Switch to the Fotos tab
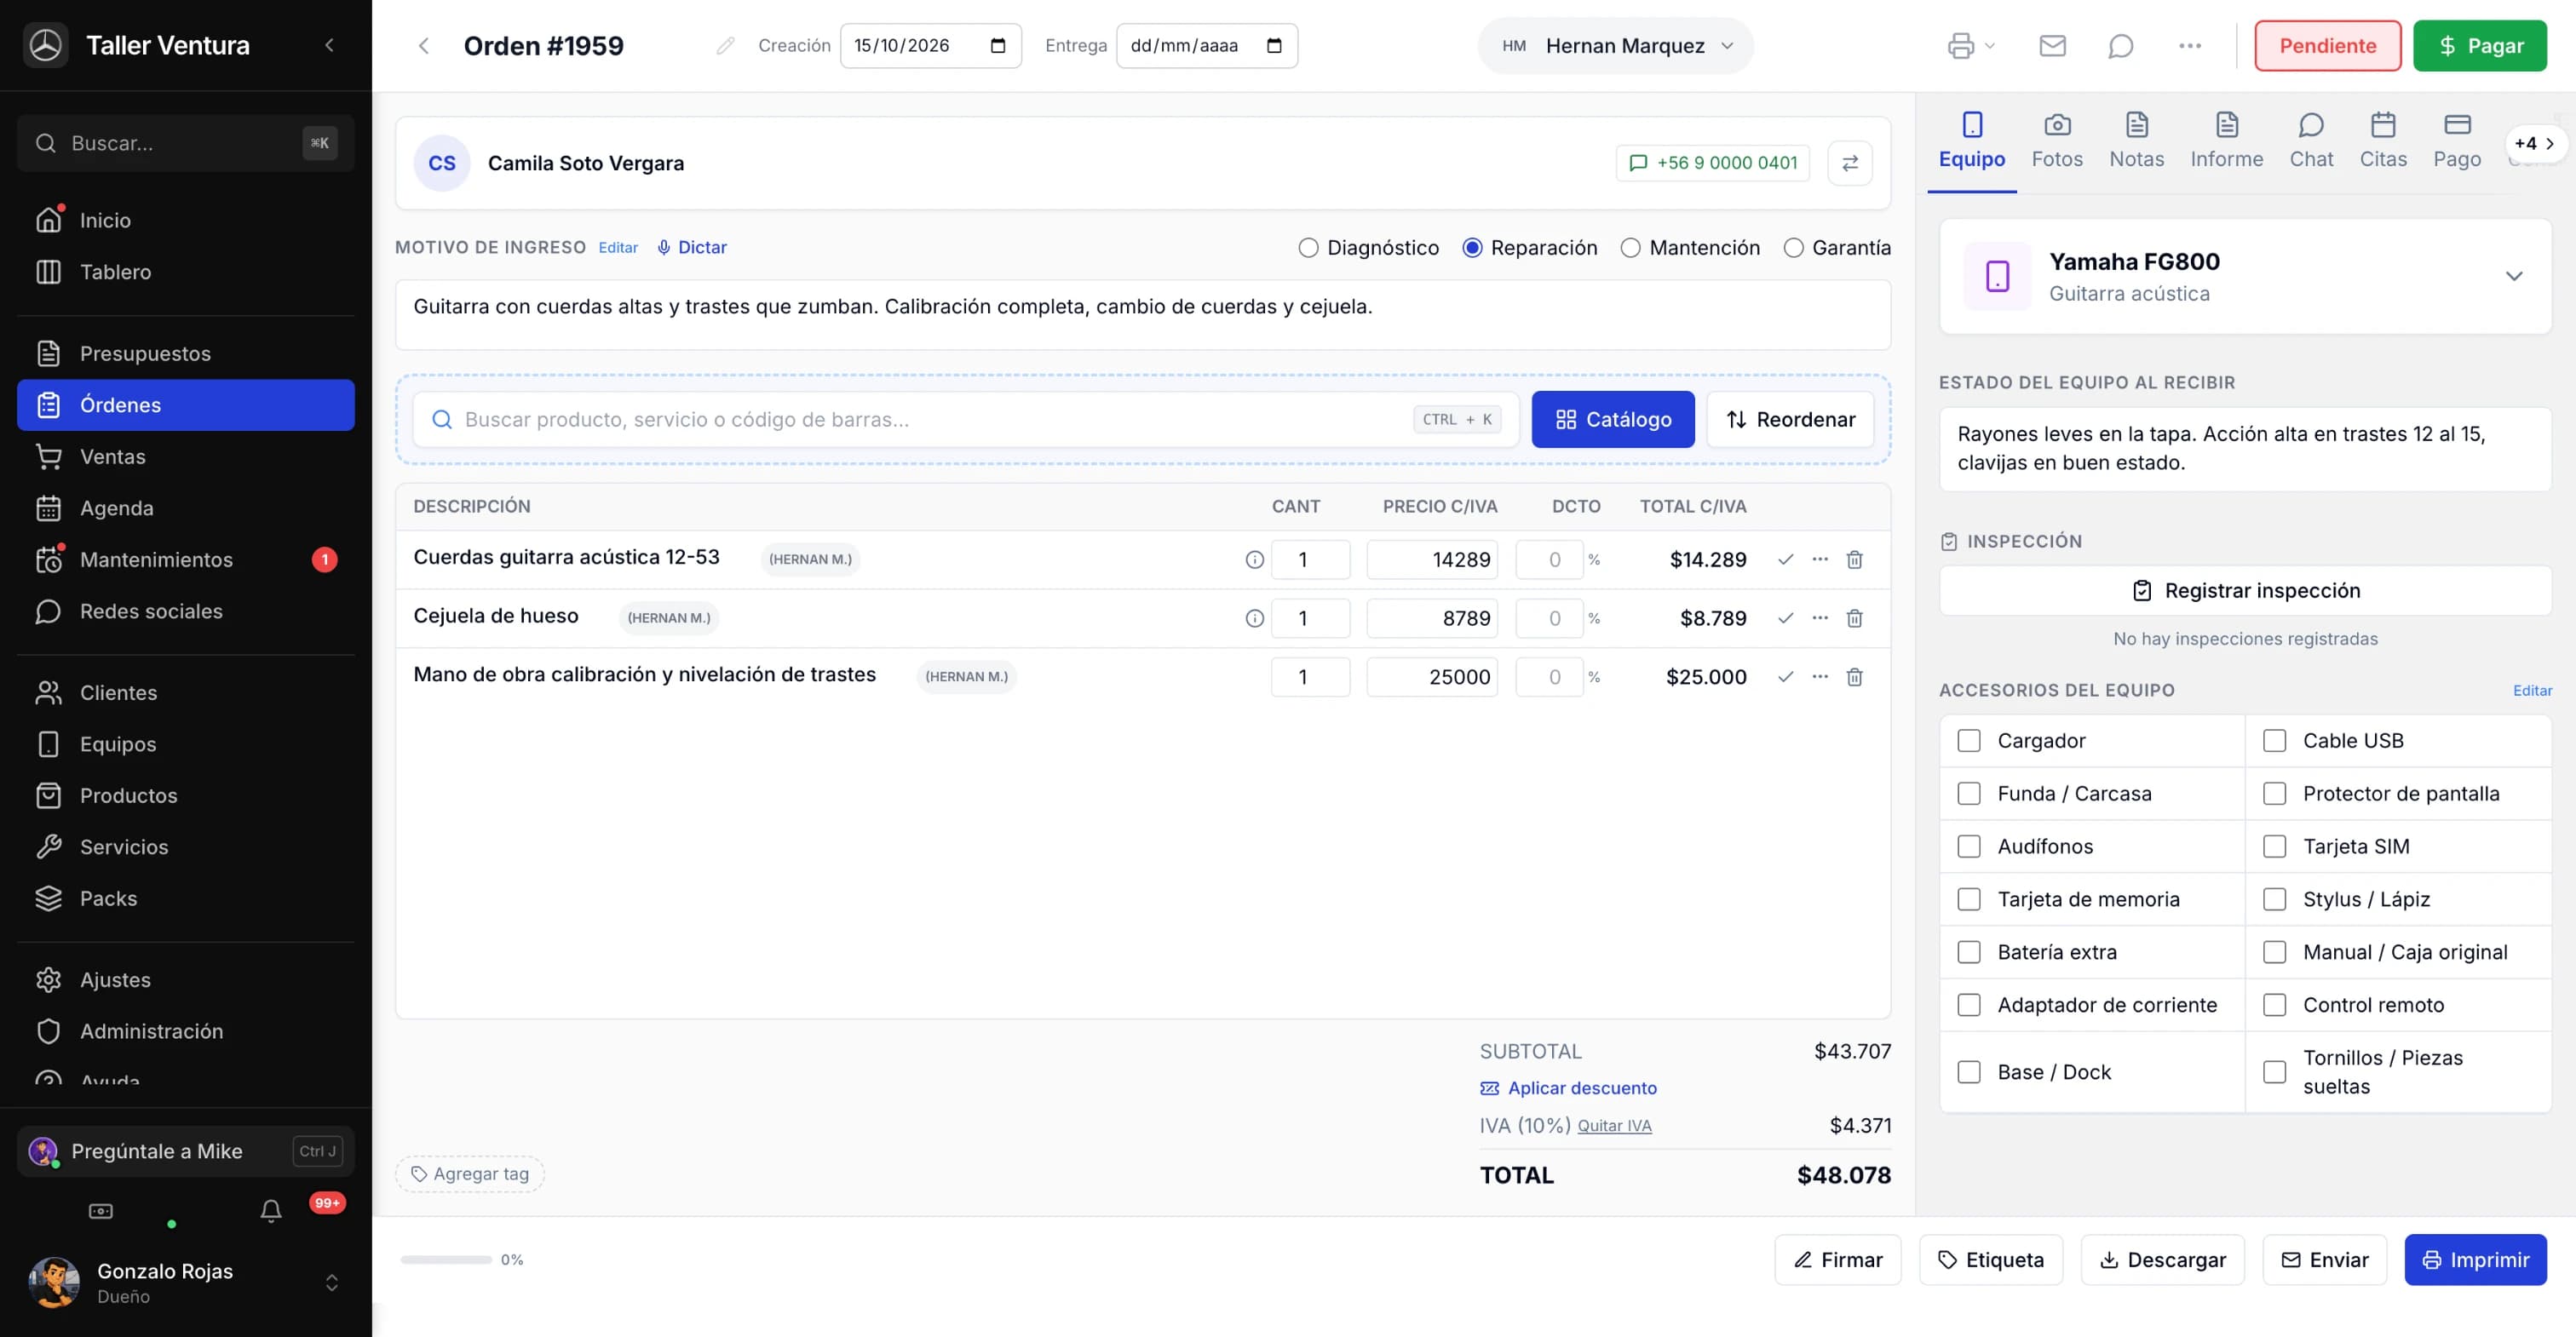This screenshot has width=2576, height=1337. tap(2056, 141)
